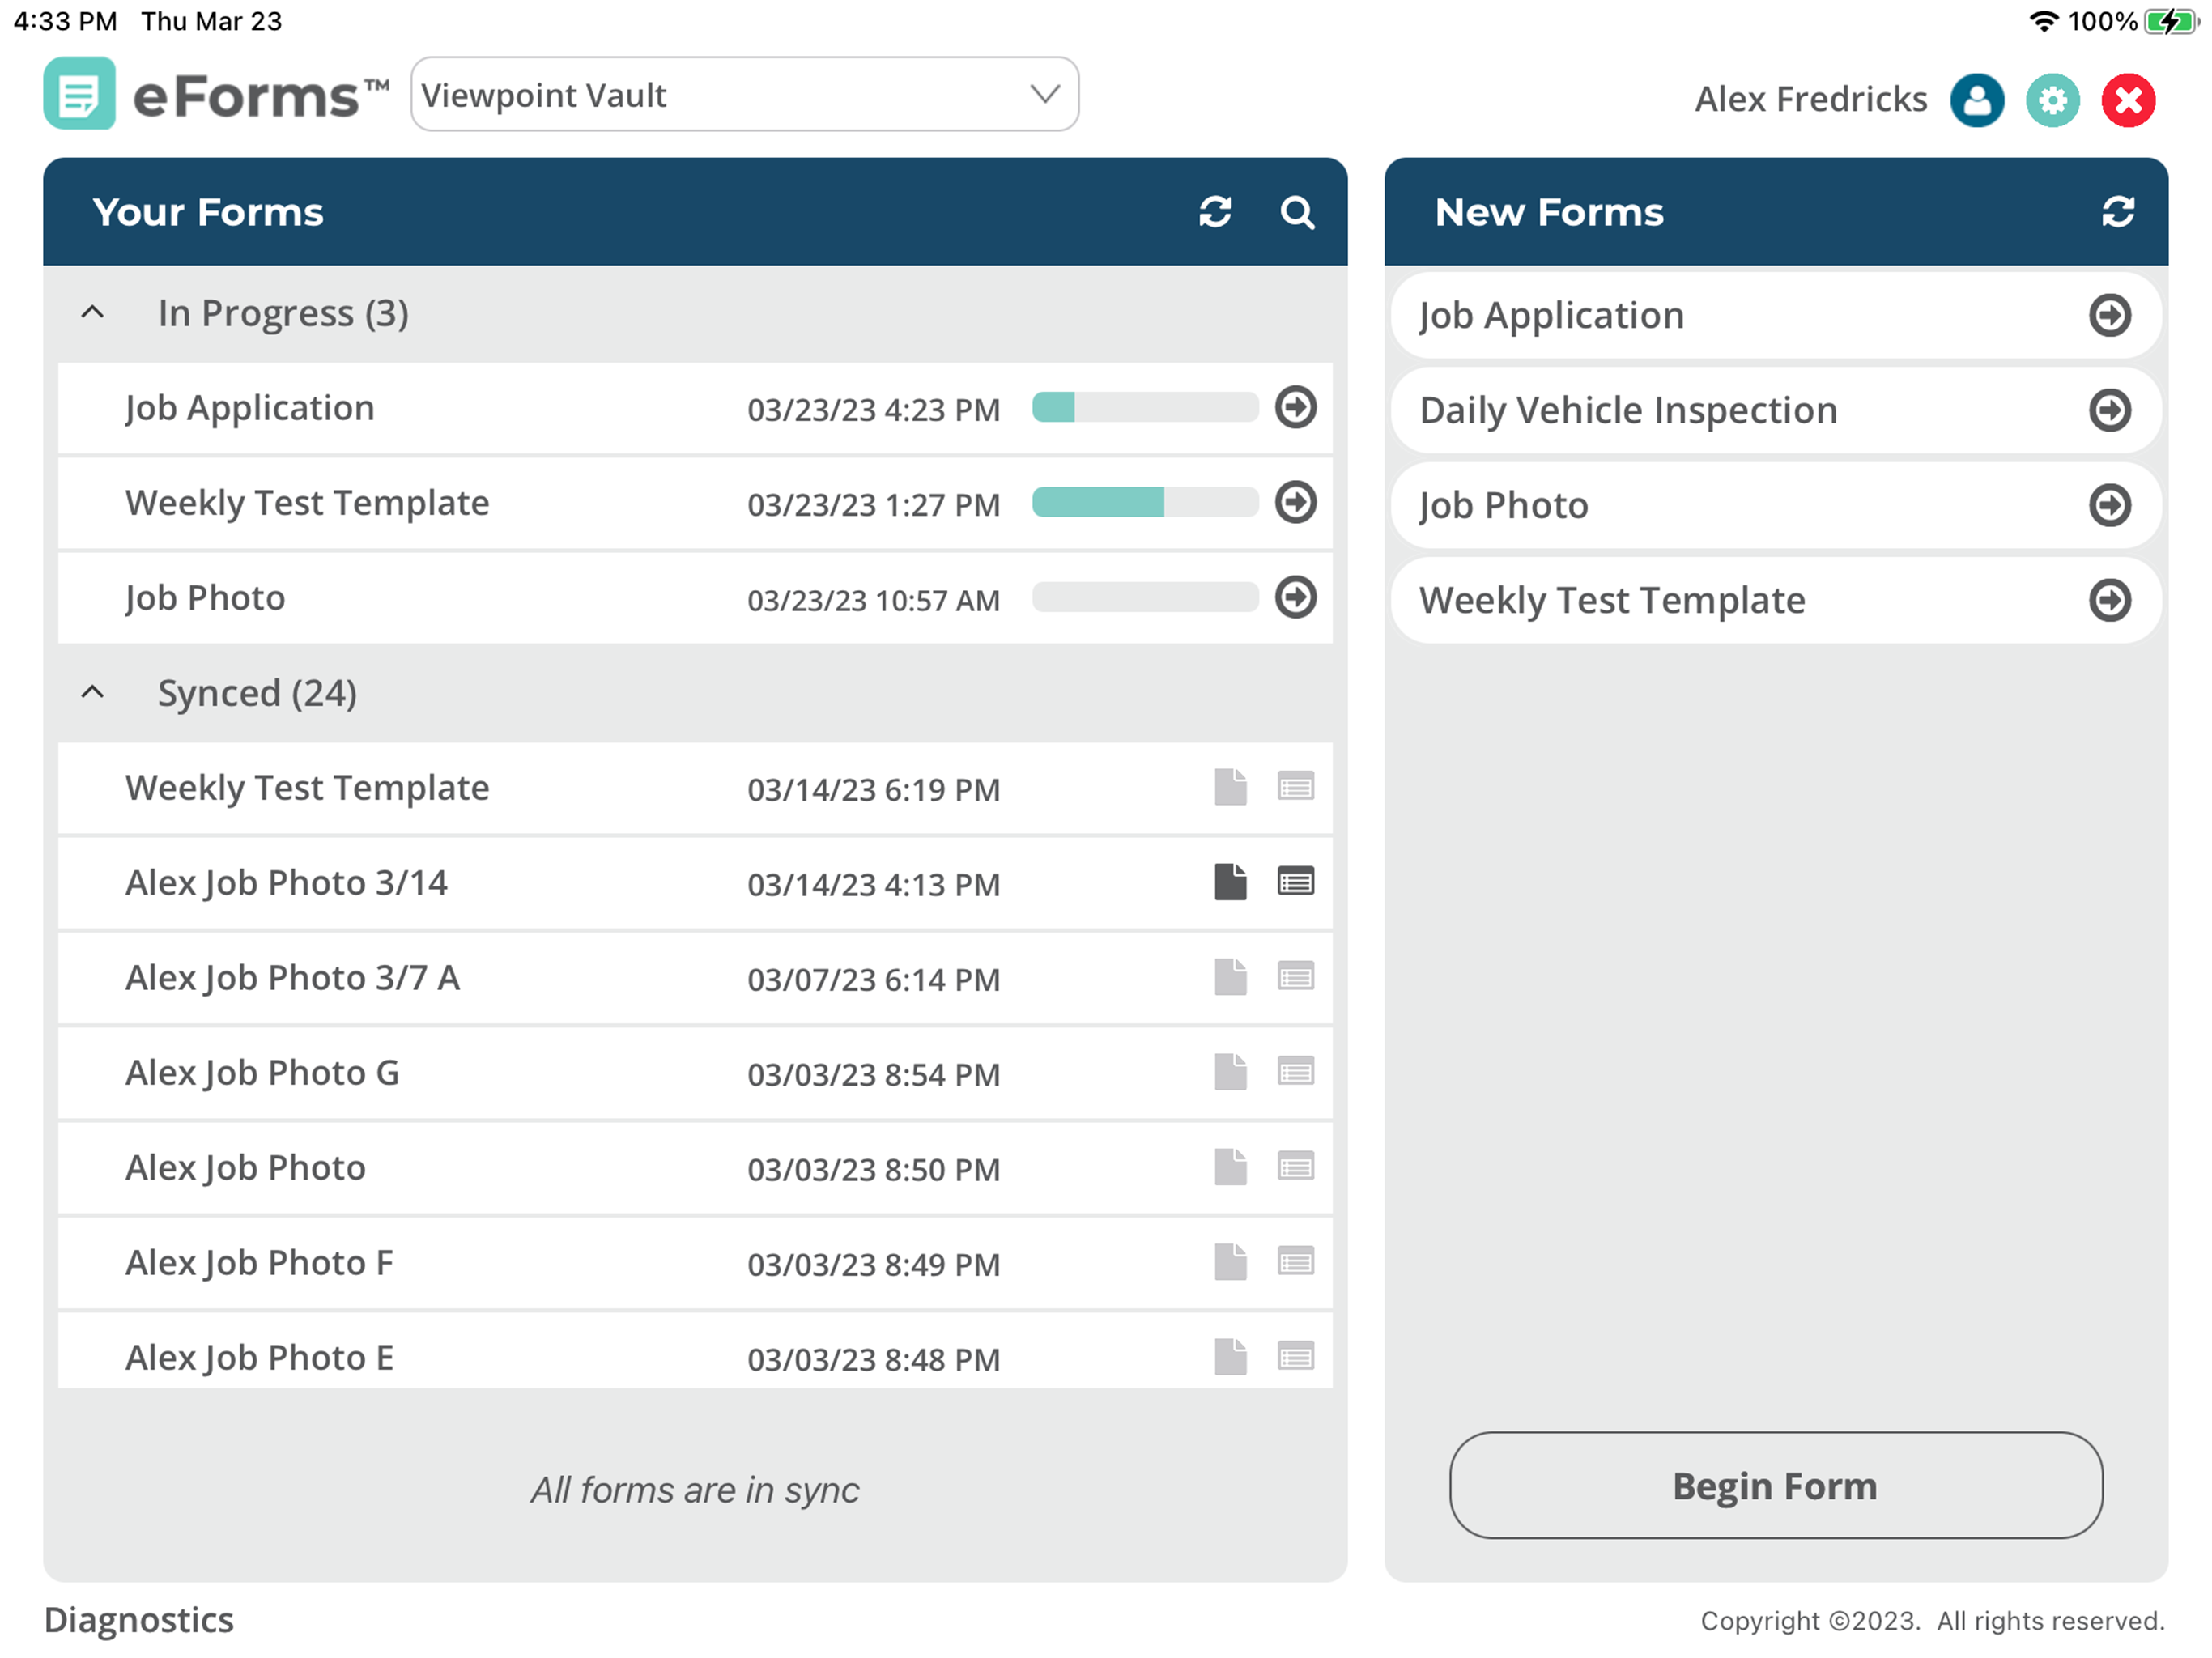
Task: Select Alex Job Photo 3/7 A row name
Action: pos(292,978)
